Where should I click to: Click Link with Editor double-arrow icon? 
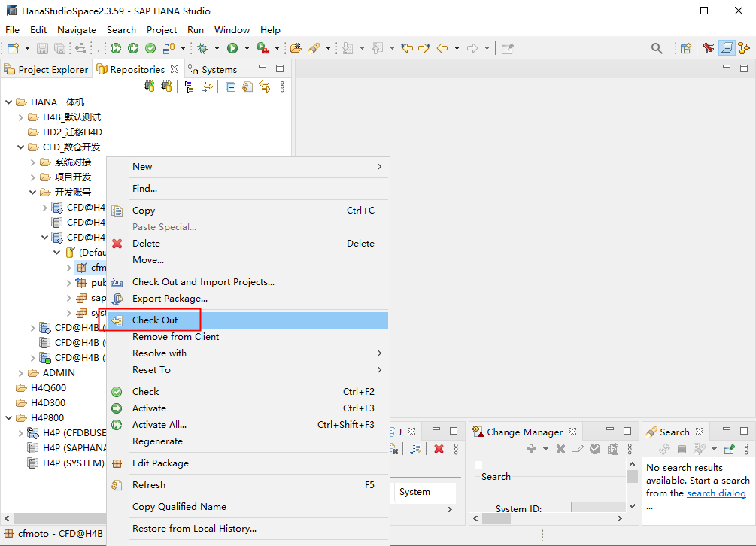click(265, 86)
